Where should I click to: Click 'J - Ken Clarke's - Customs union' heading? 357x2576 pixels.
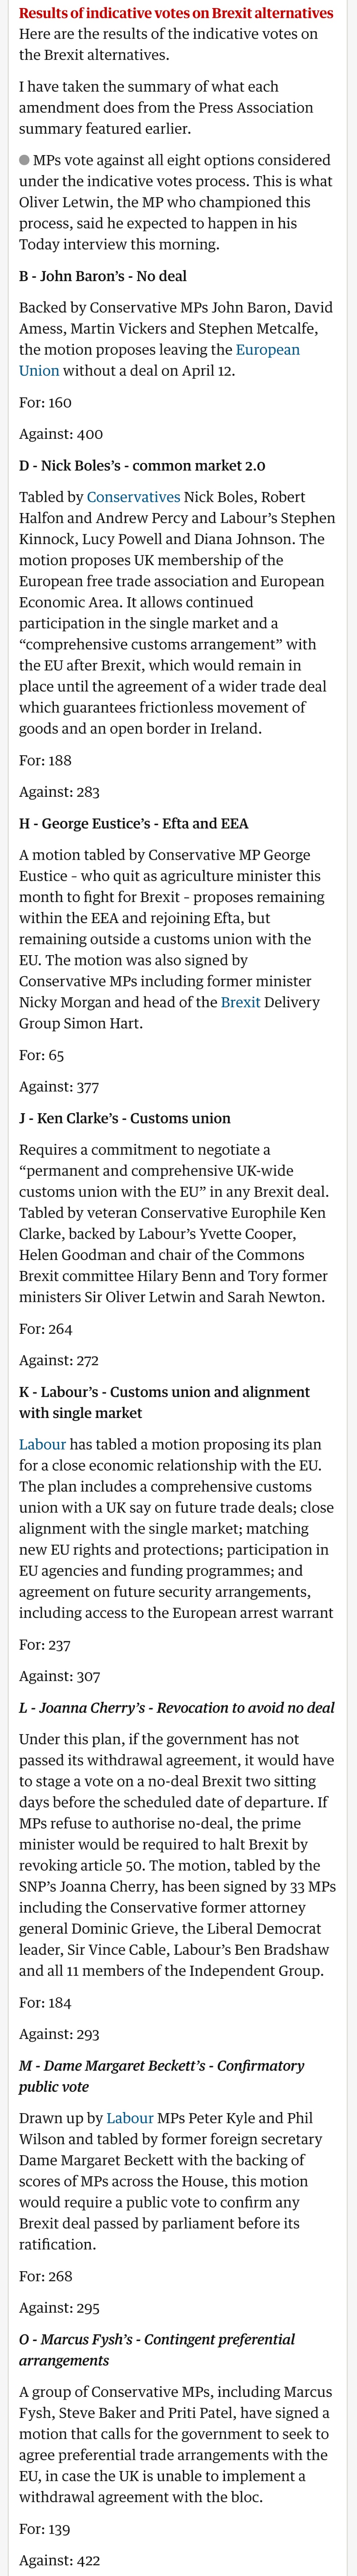point(125,1118)
